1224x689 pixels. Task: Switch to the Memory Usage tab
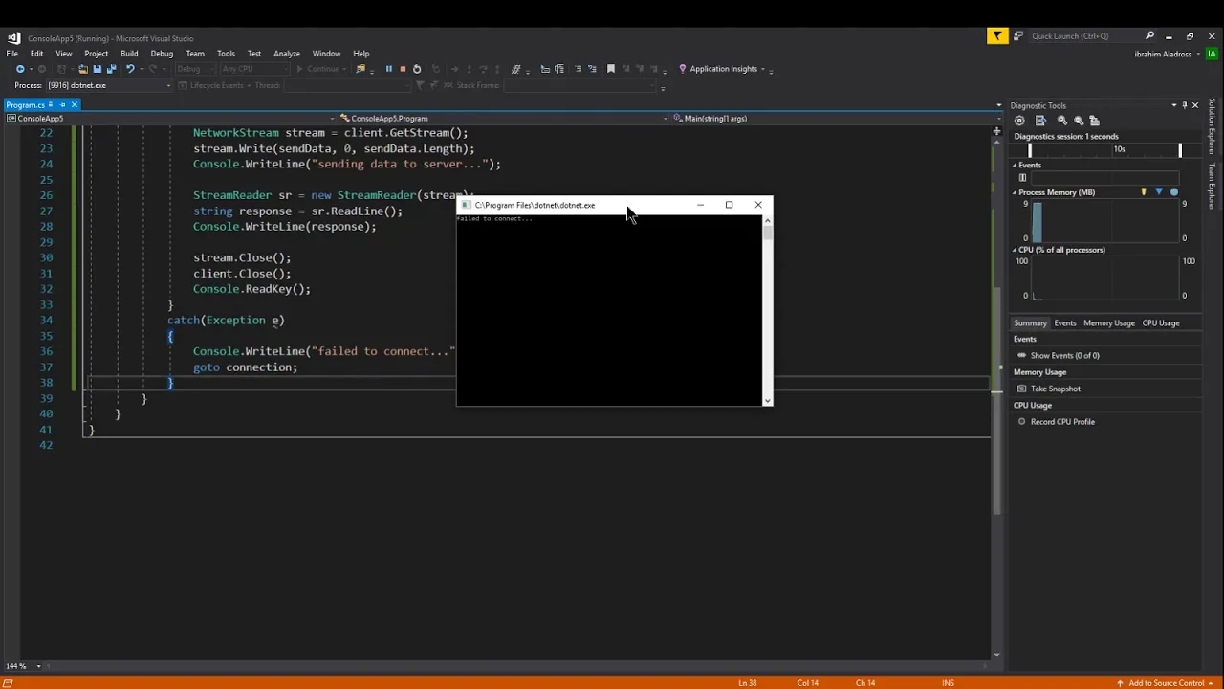pos(1108,323)
